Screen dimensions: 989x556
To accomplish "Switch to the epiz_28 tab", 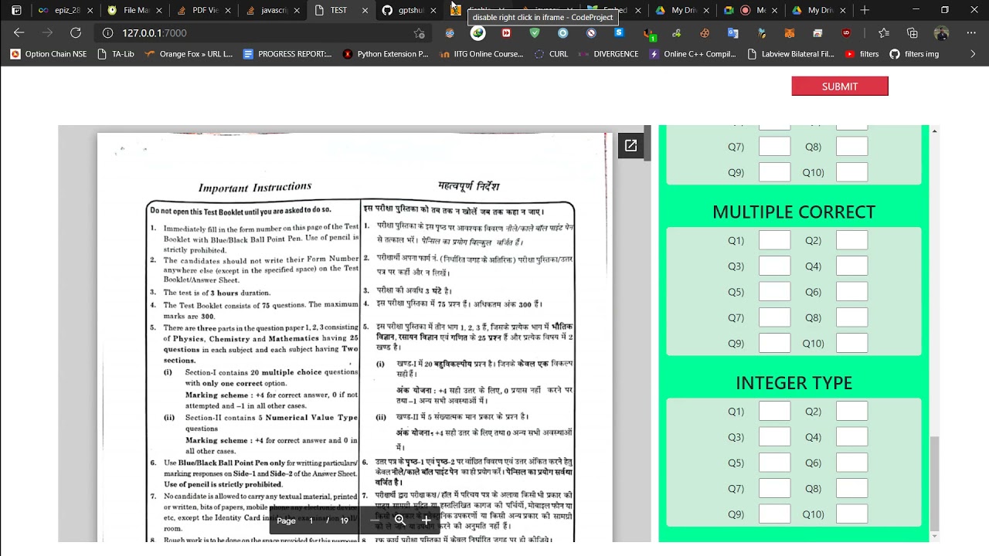I will coord(66,11).
